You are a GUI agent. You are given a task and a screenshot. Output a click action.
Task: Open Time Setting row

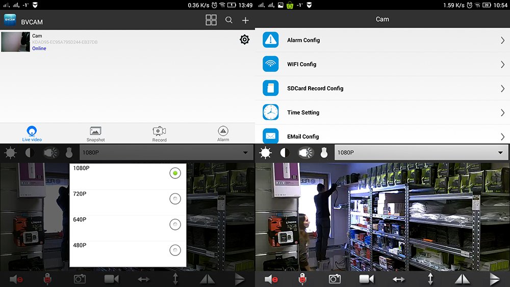[x=382, y=112]
